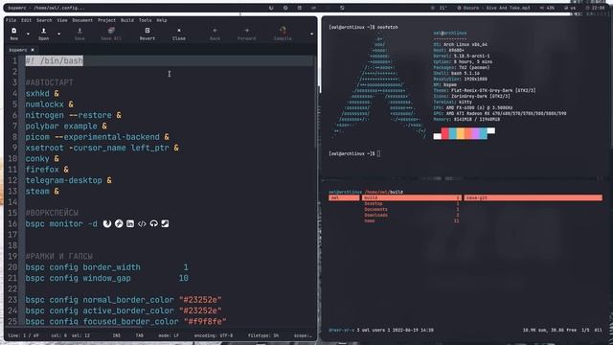The width and height of the screenshot is (613, 345).
Task: Click the INS insert-mode indicator in the status bar
Action: (x=117, y=335)
